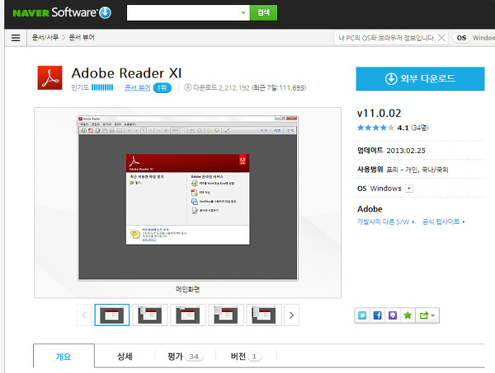Open the hamburger category menu

[x=16, y=38]
